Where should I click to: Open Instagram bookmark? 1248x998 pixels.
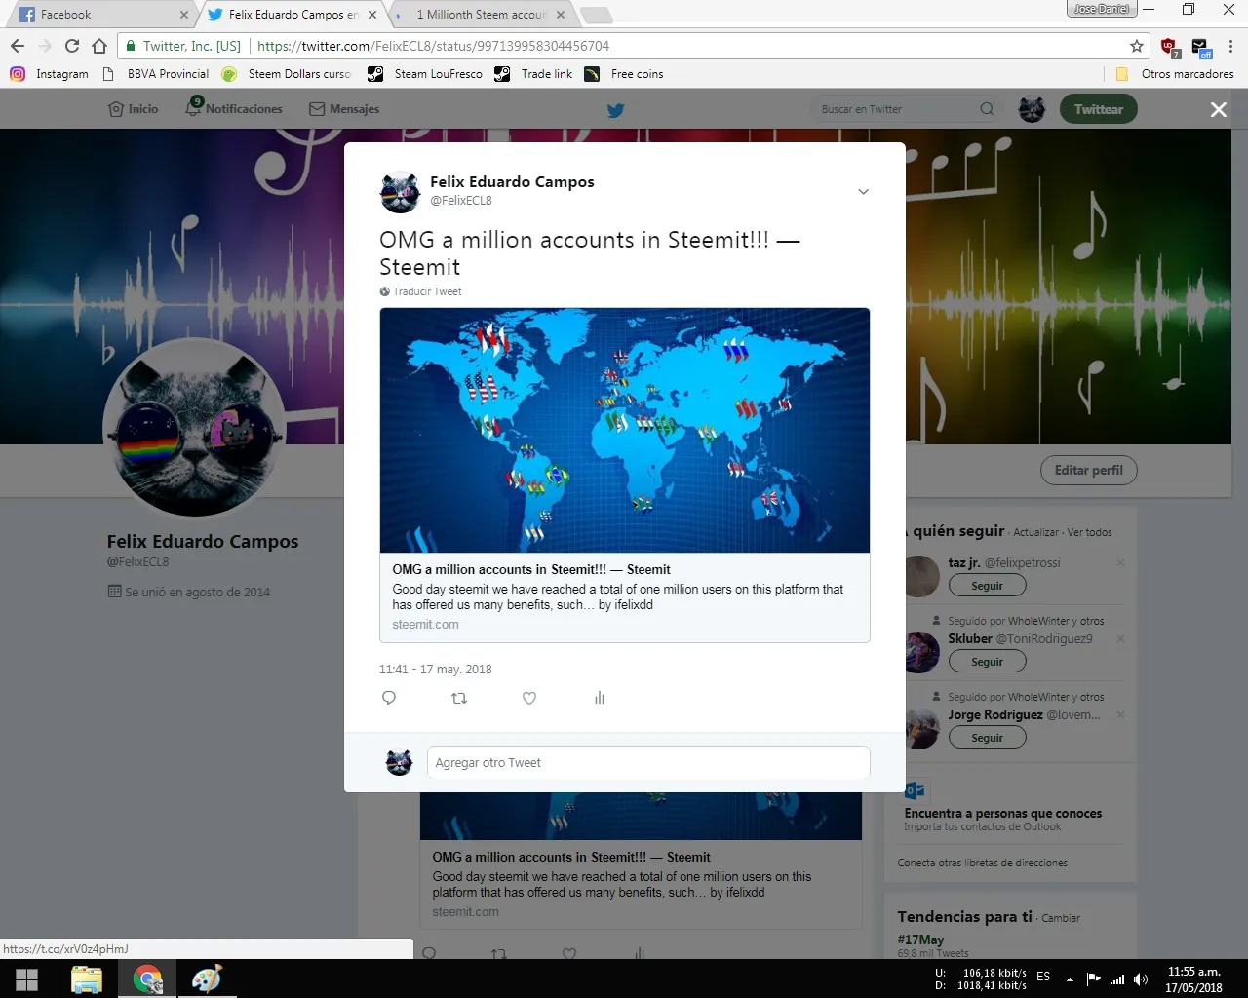coord(50,74)
